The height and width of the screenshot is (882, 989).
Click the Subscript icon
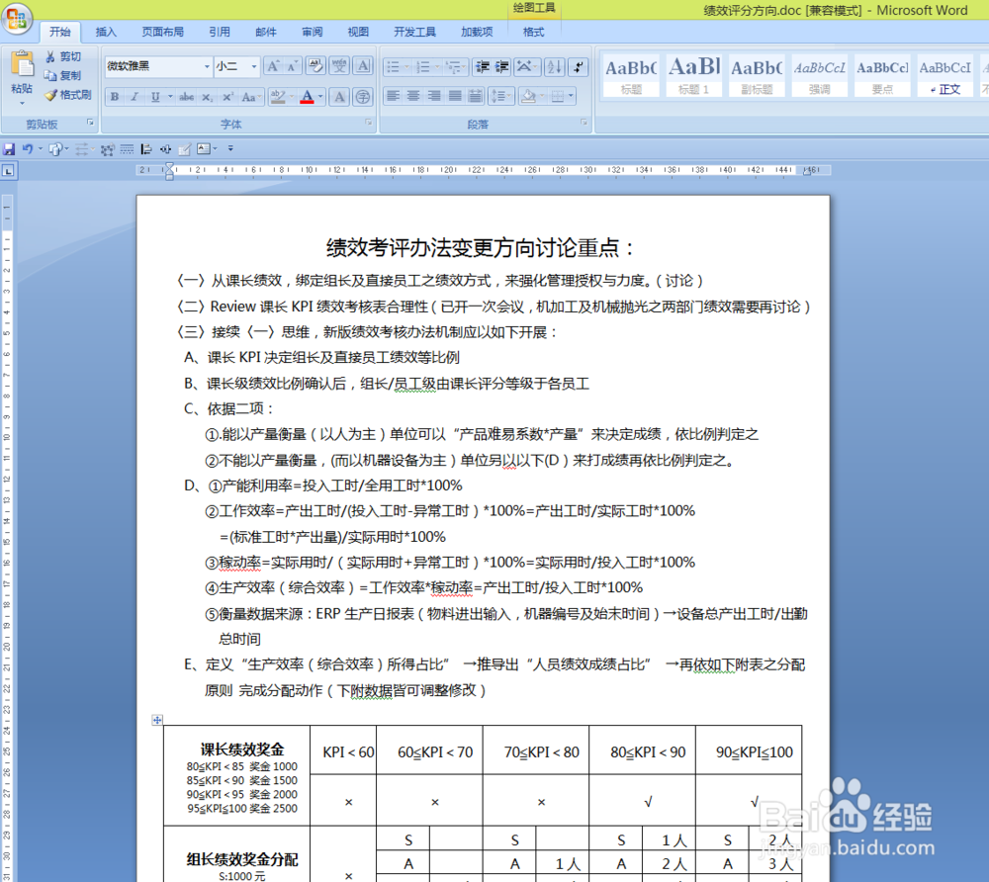207,97
